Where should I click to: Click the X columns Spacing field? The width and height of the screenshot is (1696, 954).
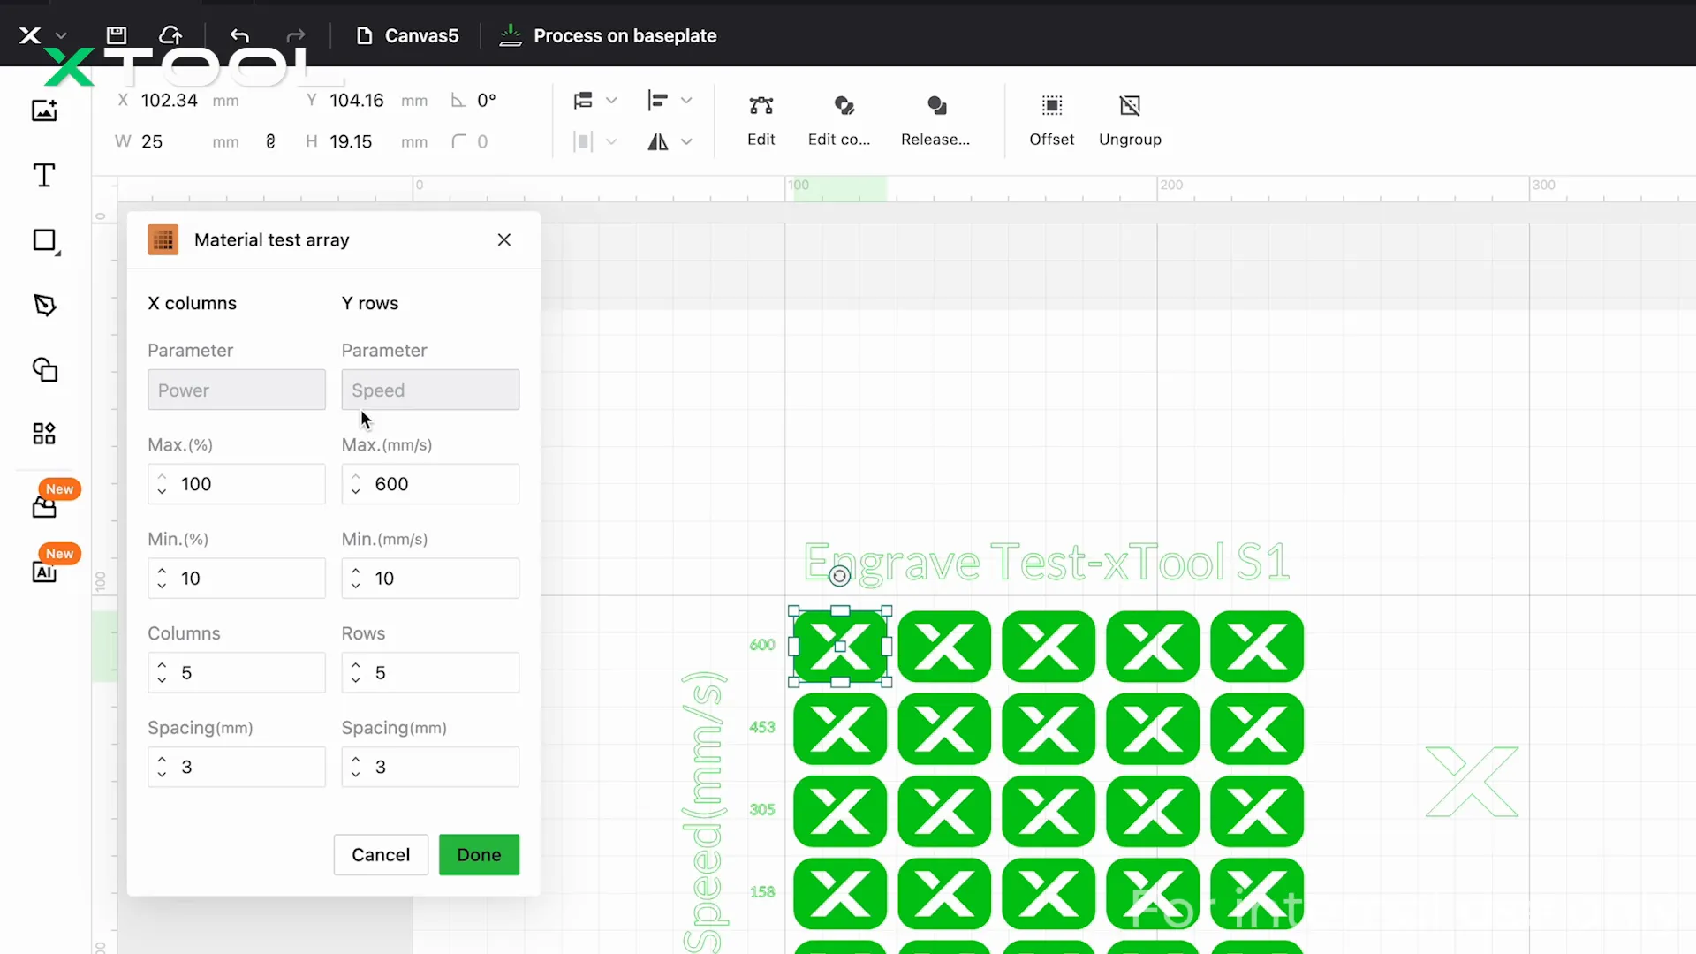coord(237,767)
